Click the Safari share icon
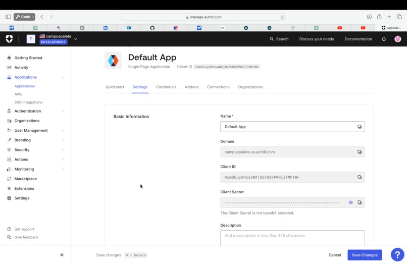The image size is (407, 264). point(379,17)
